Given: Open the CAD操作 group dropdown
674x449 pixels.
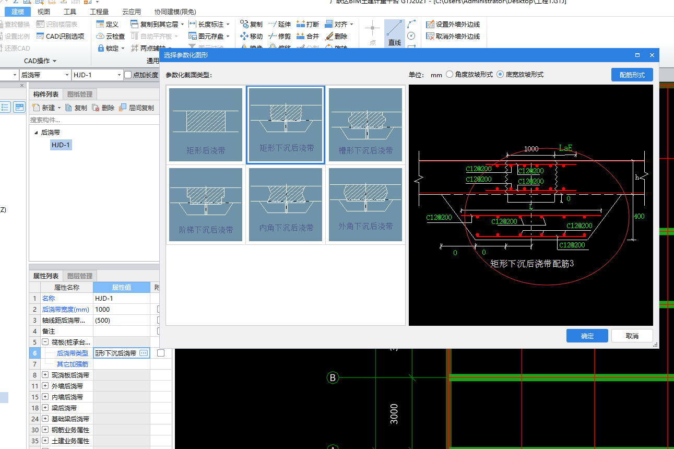Looking at the screenshot, I should pyautogui.click(x=40, y=61).
